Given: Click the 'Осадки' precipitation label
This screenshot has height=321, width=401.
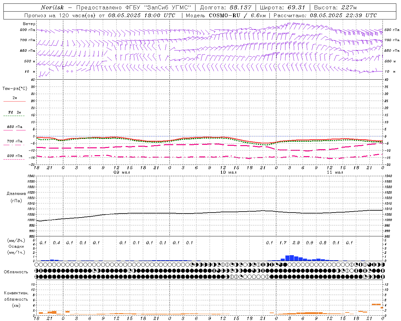Looking at the screenshot, I should click(x=16, y=246).
